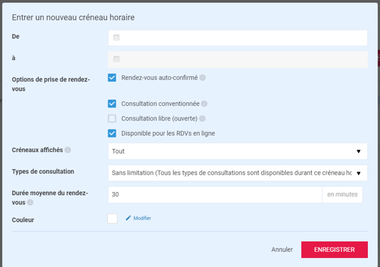
Task: Click info icon beside Consultation libre (ouverte)
Action: 202,119
